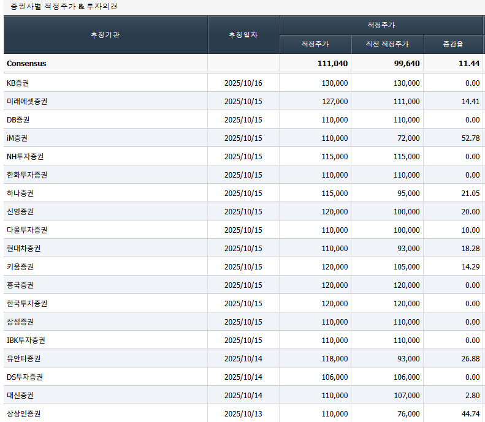
Task: Click the 127,000 target price cell
Action: (x=335, y=101)
